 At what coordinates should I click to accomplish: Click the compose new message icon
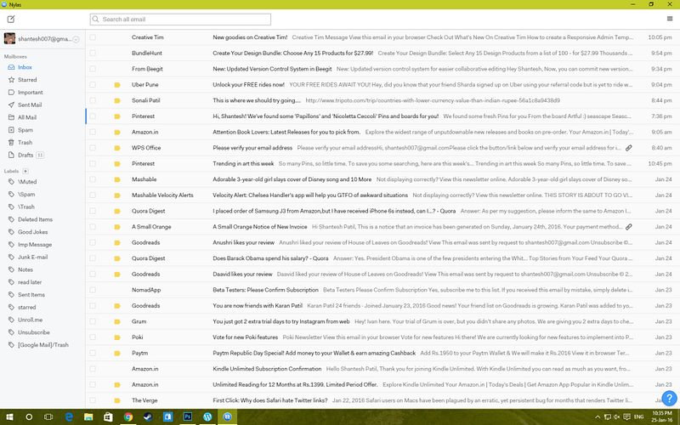coord(11,19)
